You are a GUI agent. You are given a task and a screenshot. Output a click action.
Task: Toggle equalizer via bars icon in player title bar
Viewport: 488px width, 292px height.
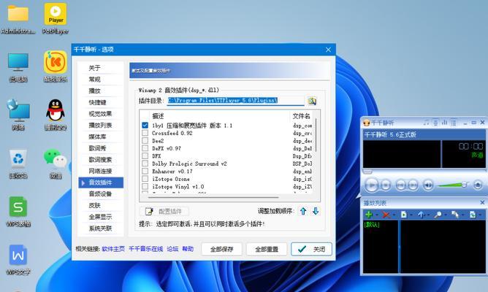[444, 123]
